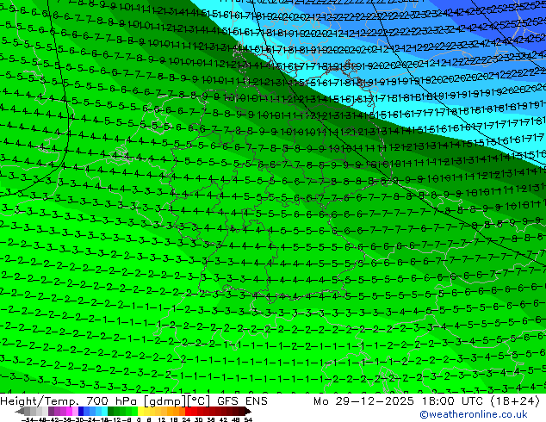
Task: Click the date Mo 29-12-2025 text
Action: 364,401
